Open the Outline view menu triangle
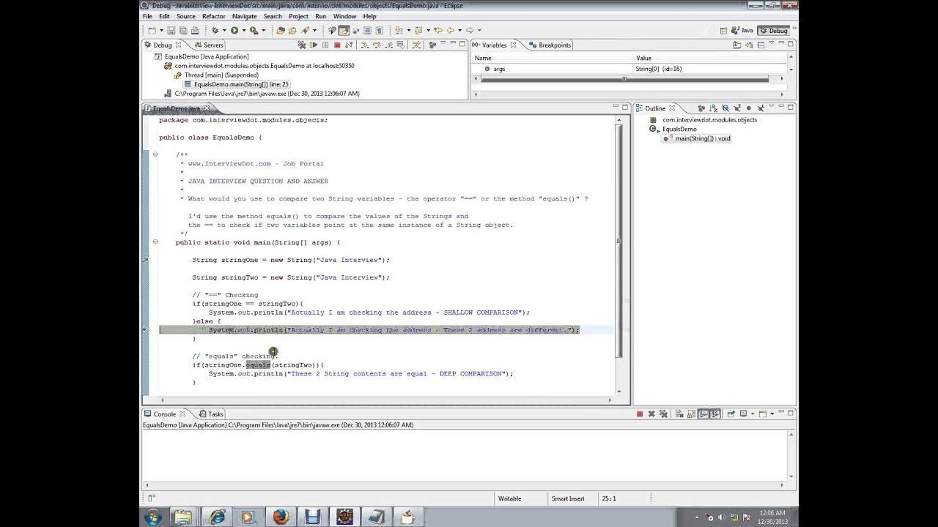938x527 pixels. coord(772,105)
